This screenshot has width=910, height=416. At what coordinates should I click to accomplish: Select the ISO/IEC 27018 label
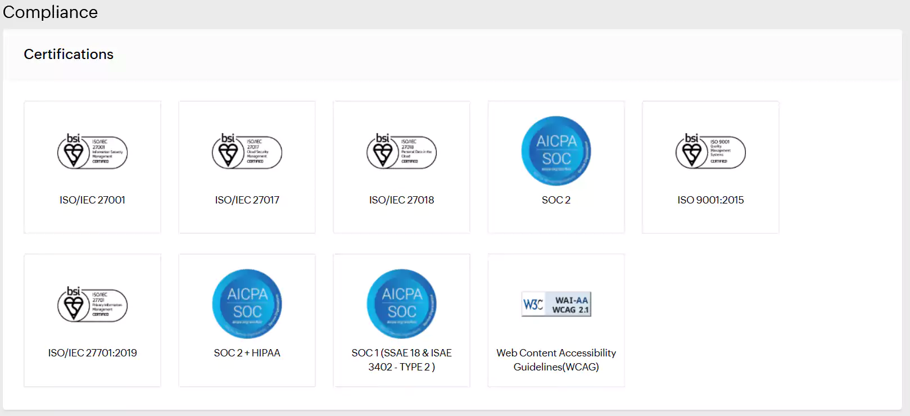pyautogui.click(x=402, y=200)
